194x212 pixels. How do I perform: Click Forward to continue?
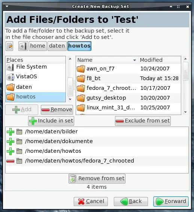[171, 202]
